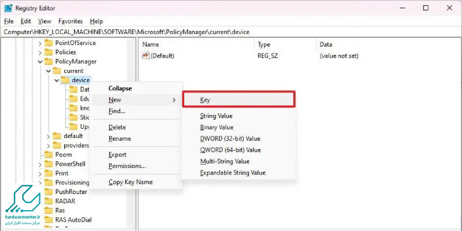The width and height of the screenshot is (462, 231).
Task: Click the PolicyManager folder icon
Action: pos(49,62)
